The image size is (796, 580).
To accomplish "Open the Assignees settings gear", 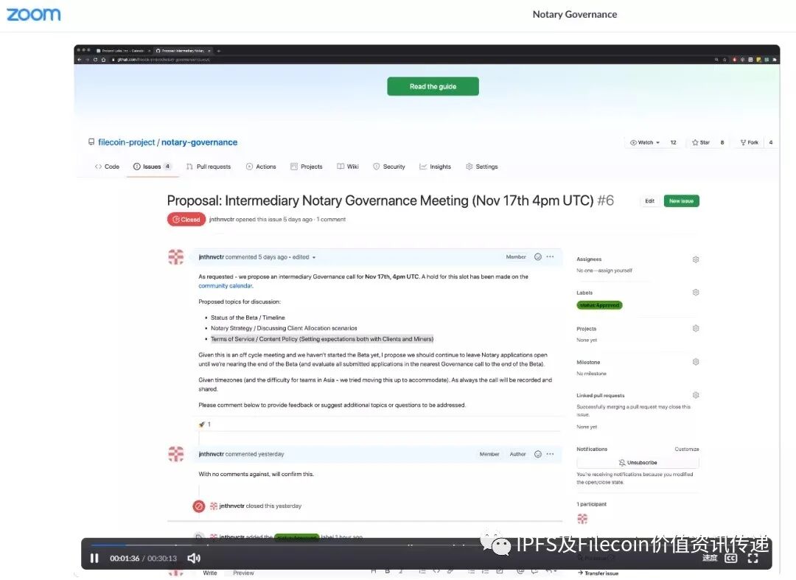I will coord(696,259).
